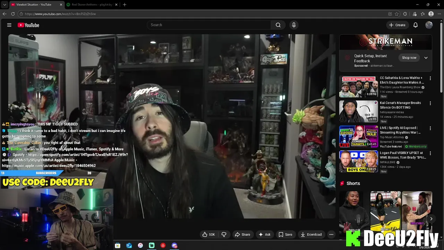Like the video with 50K thumbs up
The width and height of the screenshot is (444, 250).
(208, 234)
